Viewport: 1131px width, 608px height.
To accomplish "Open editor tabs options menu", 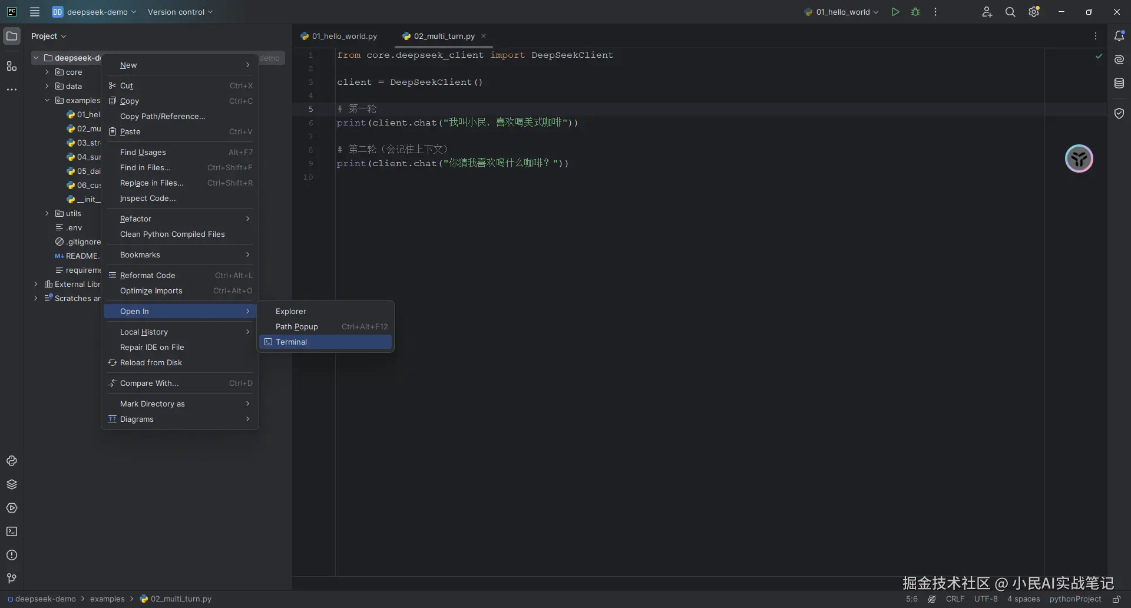I will (1096, 36).
